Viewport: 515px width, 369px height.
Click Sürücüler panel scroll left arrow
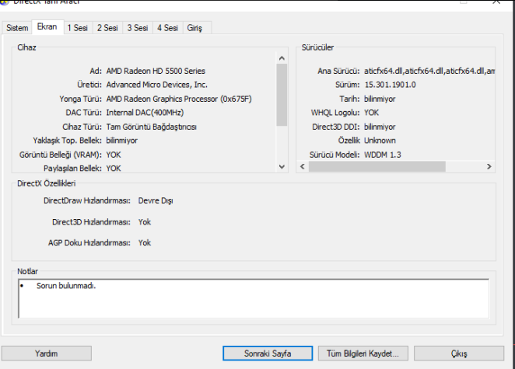(303, 166)
